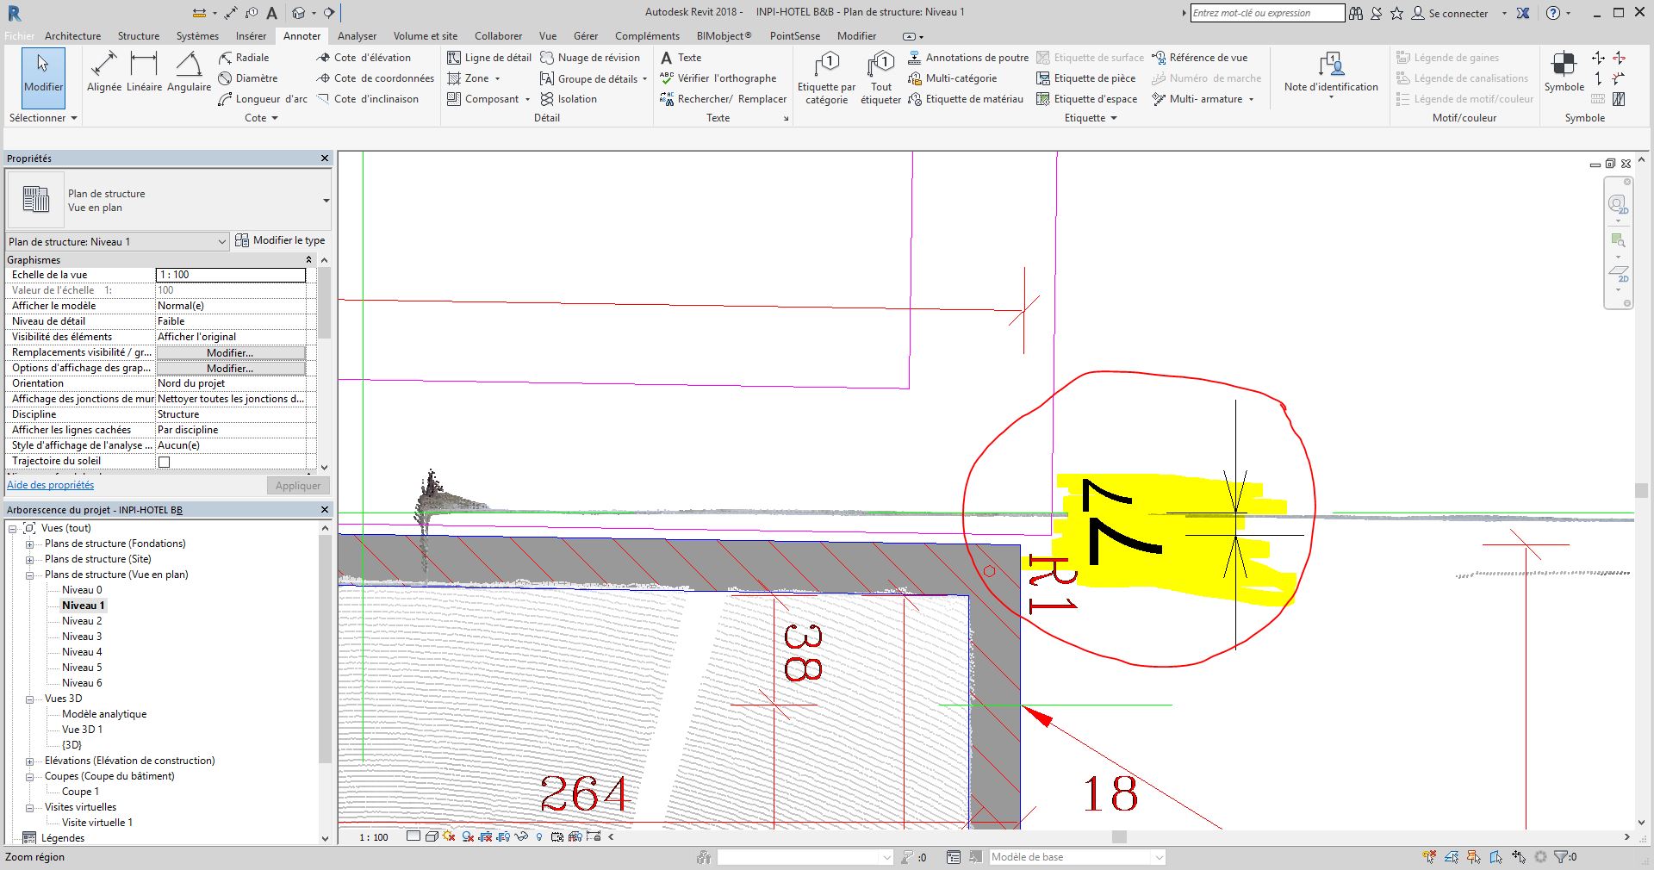Open the PointSense ribbon tab

(795, 36)
